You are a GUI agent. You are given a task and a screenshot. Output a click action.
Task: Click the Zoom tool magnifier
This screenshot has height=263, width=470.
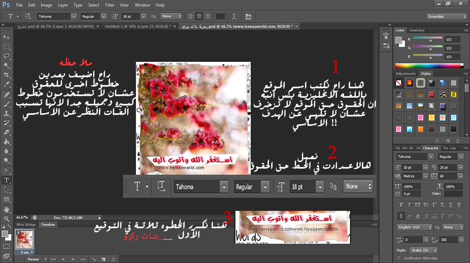pos(7,218)
